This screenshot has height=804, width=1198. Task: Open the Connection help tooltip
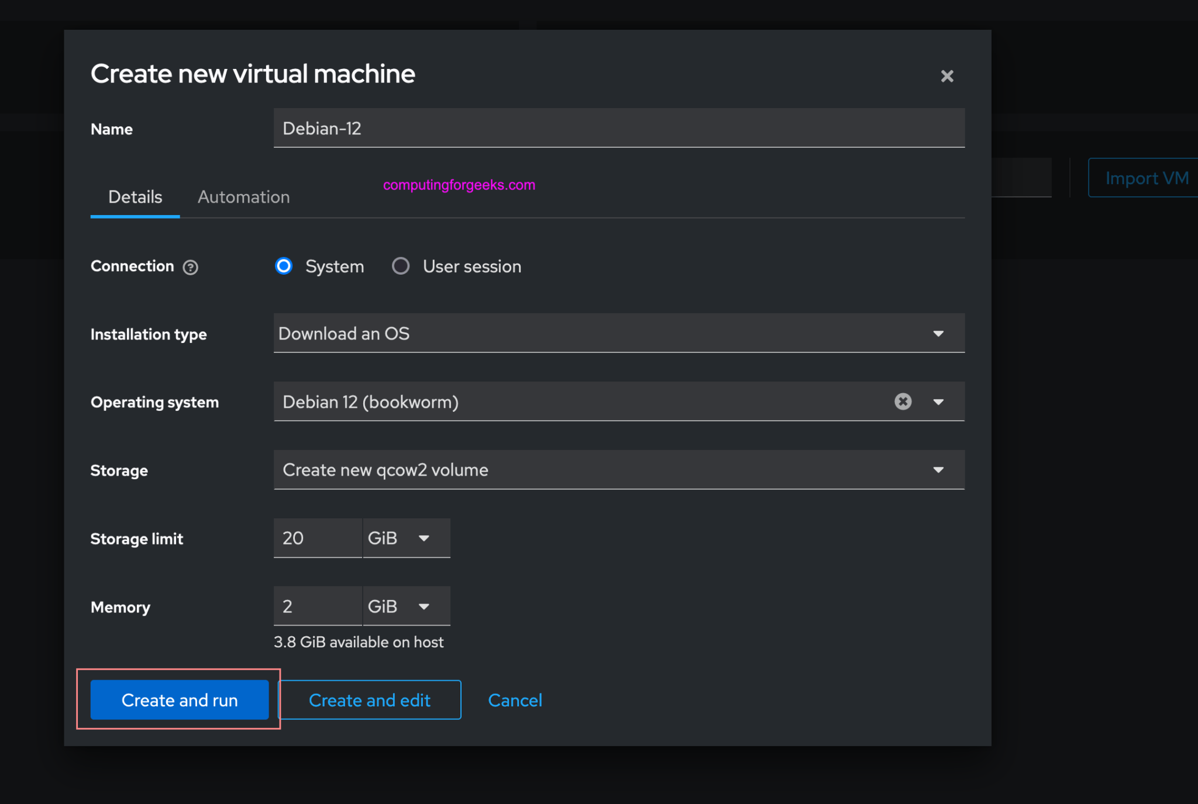pyautogui.click(x=191, y=267)
